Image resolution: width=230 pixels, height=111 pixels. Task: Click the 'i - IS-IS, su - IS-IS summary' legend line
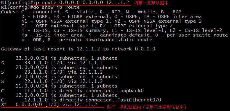122,30
